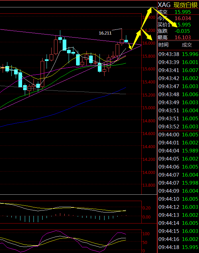Select the tick row at 09:43:49

pyautogui.click(x=178, y=103)
